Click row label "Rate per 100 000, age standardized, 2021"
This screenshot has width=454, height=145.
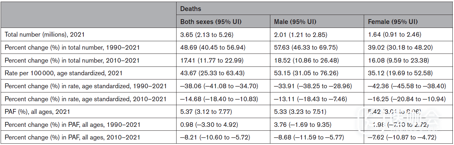64,73
